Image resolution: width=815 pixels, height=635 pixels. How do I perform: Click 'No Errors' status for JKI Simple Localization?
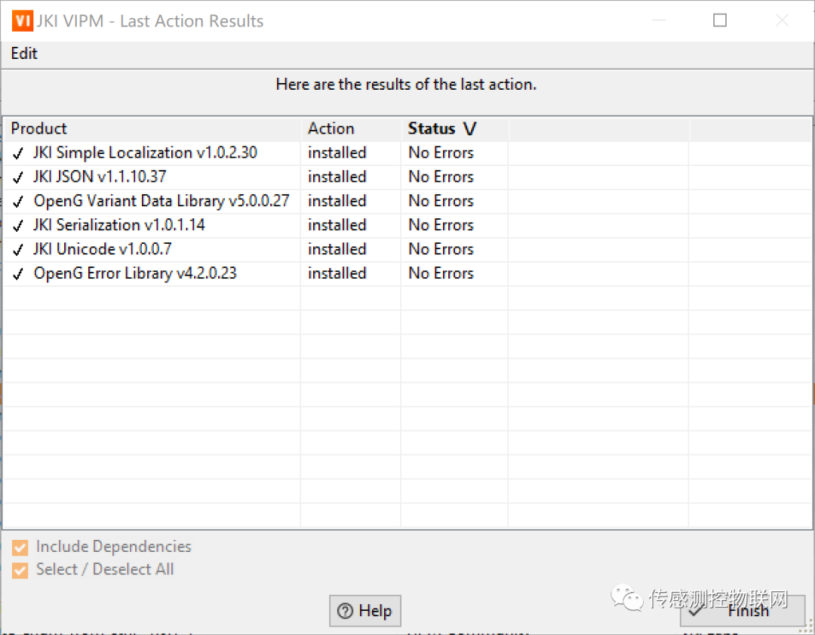pyautogui.click(x=441, y=153)
